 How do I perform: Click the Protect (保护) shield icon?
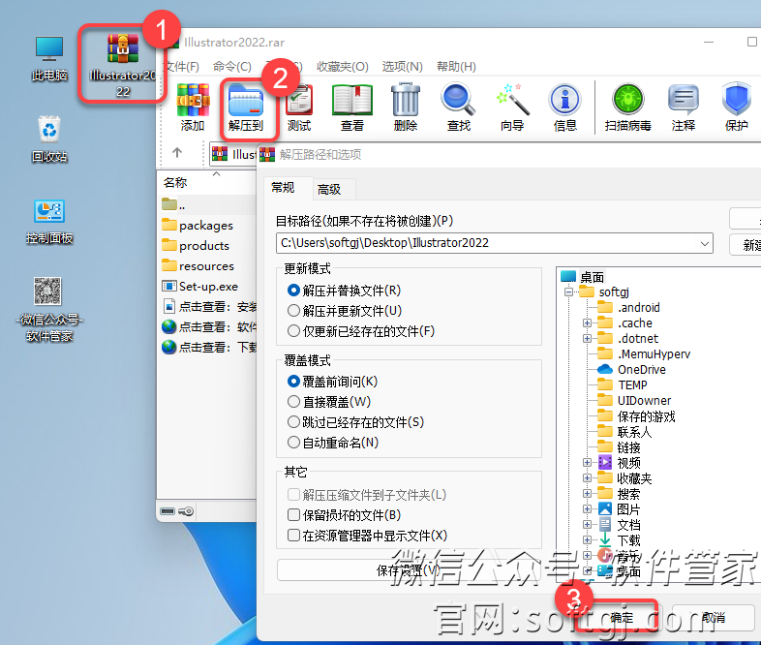[737, 100]
